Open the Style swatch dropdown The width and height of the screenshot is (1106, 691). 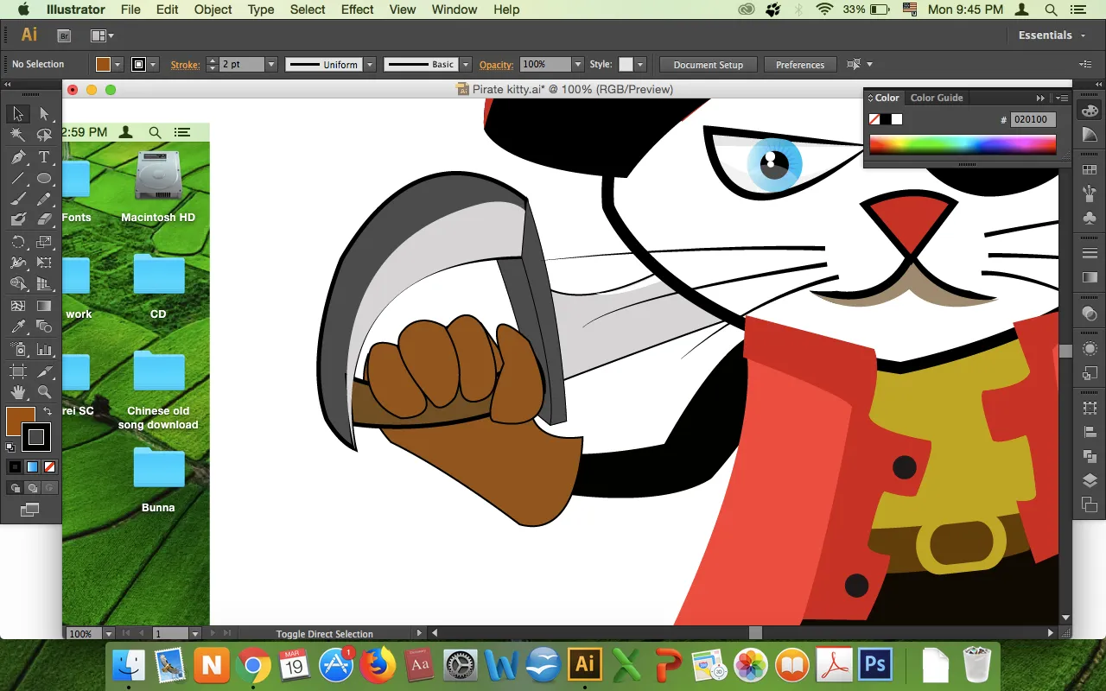[x=639, y=65]
